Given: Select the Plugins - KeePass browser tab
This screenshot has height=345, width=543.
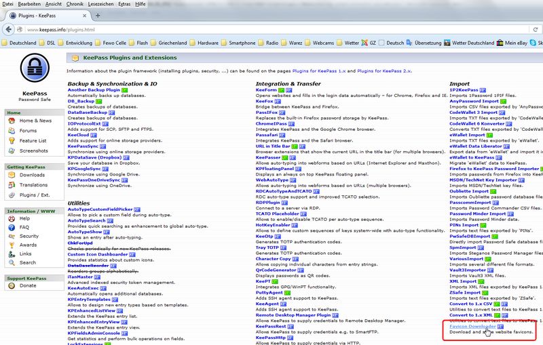Looking at the screenshot, I should click(48, 16).
